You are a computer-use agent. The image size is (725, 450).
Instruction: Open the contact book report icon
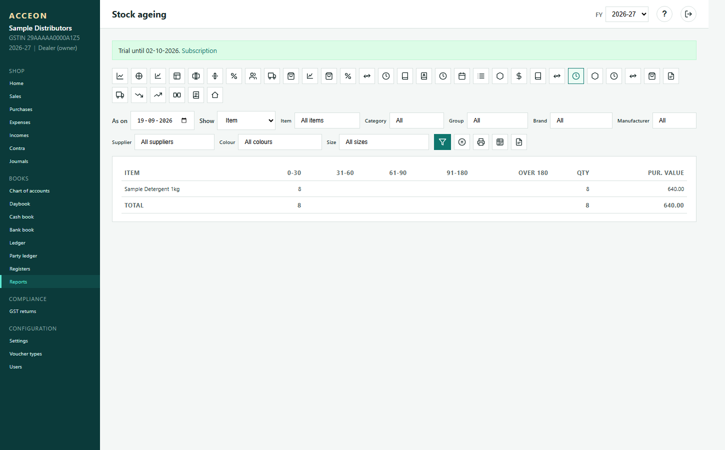(x=424, y=76)
